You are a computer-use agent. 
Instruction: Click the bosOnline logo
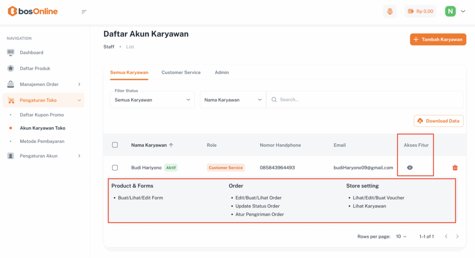click(x=33, y=12)
